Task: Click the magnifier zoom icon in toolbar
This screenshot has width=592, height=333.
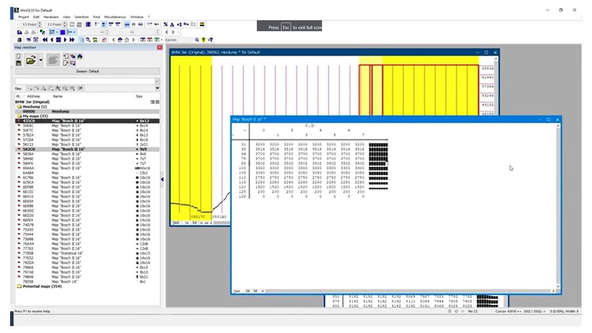Action: (197, 40)
